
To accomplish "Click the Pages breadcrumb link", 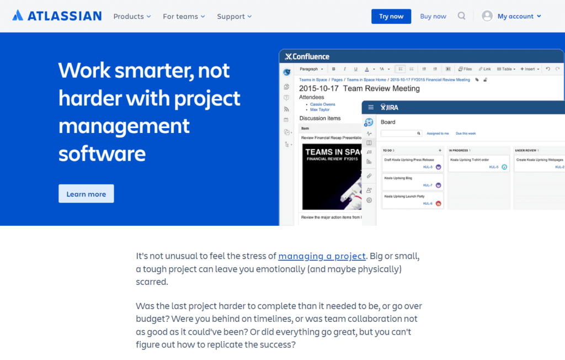I will (337, 80).
